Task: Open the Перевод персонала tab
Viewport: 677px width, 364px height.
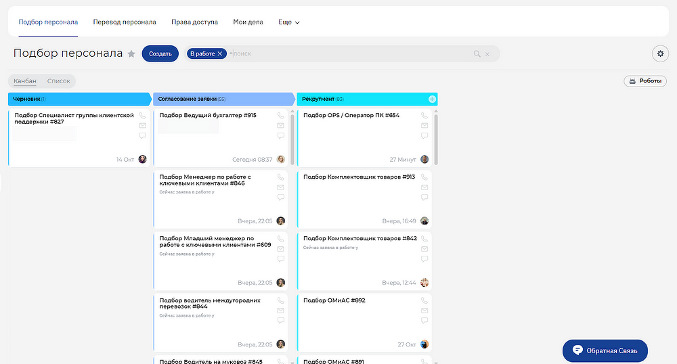Action: (x=125, y=22)
